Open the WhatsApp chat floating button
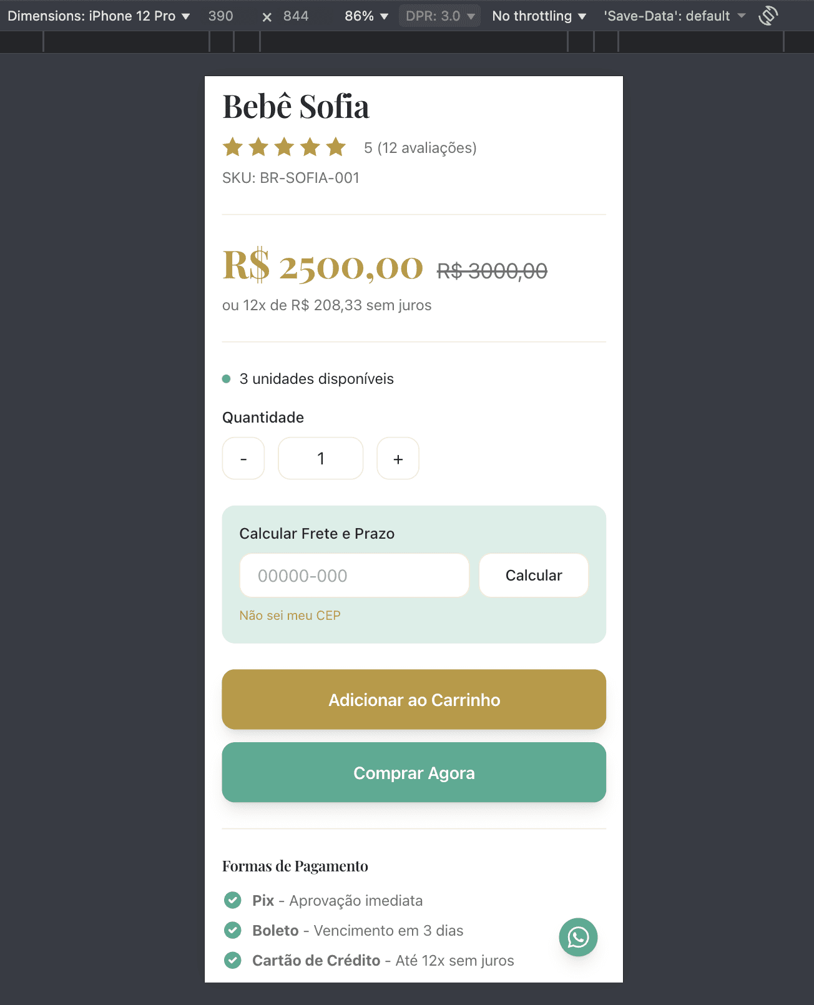The height and width of the screenshot is (1005, 814). coord(578,937)
